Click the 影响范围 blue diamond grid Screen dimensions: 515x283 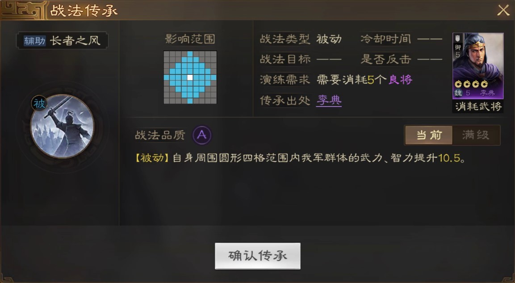tap(190, 78)
